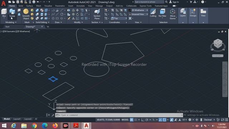Expand the Modify panel
Viewport: 229px width, 129px height.
(78, 22)
